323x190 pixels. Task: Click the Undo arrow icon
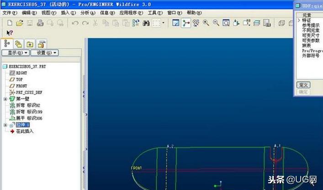(75, 23)
